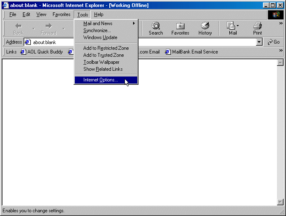Image resolution: width=286 pixels, height=216 pixels.
Task: Open the .com Email link
Action: [x=149, y=52]
